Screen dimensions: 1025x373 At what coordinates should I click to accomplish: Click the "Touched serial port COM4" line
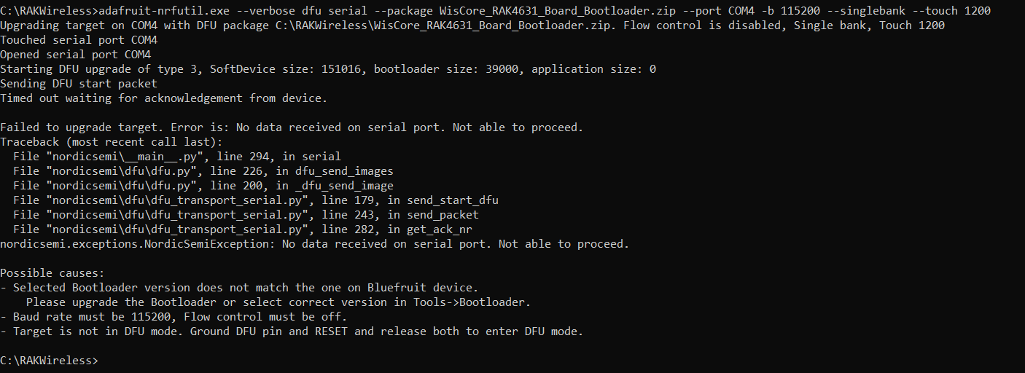[79, 40]
